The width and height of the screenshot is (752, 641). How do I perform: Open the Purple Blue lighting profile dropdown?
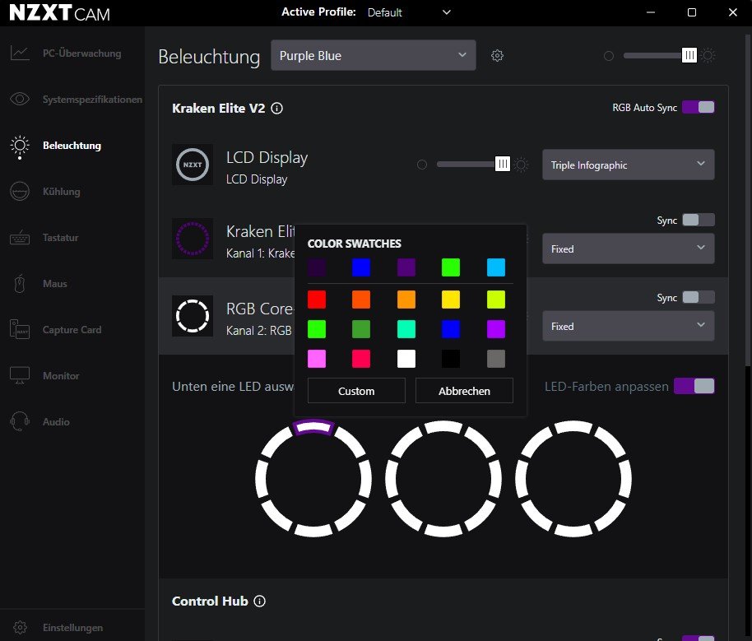pos(374,55)
